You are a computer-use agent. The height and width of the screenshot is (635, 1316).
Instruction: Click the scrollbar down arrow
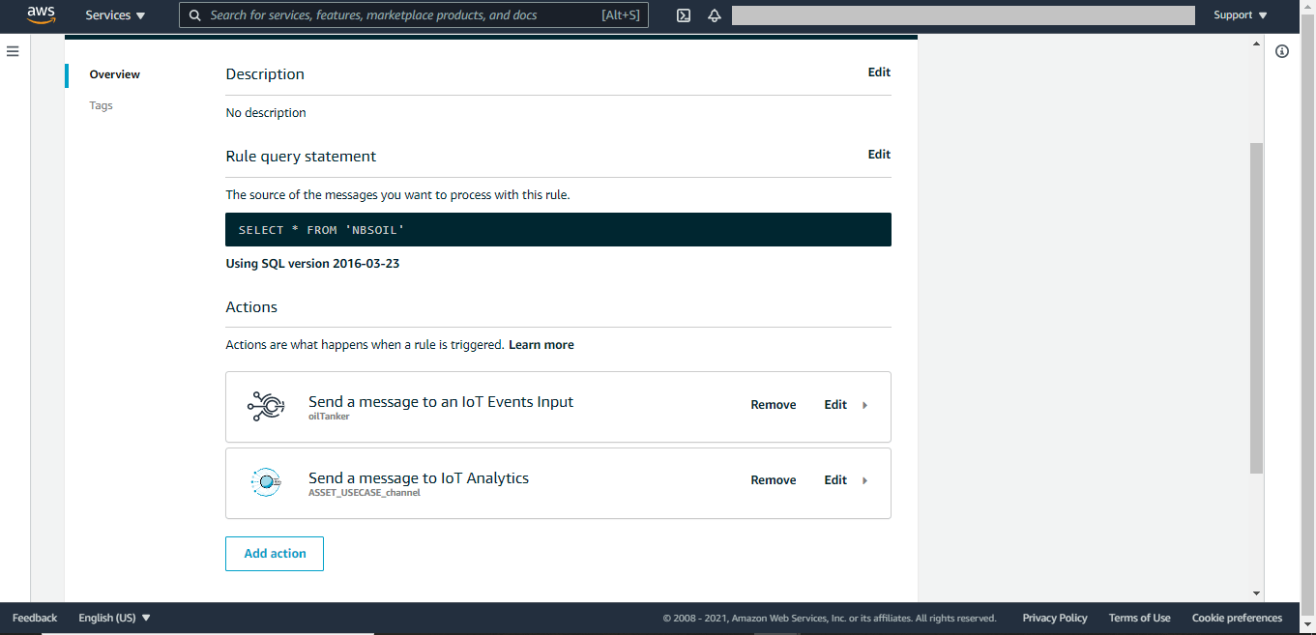[x=1256, y=592]
